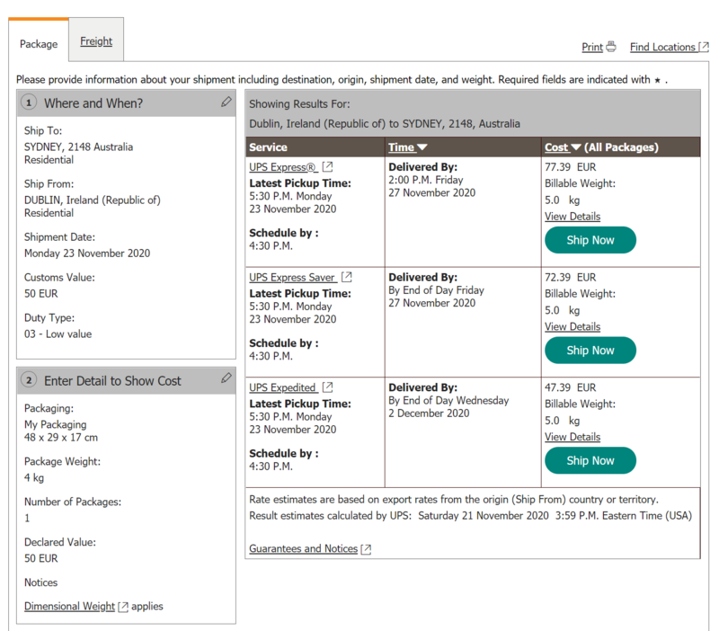Click the Cost column header link
This screenshot has height=631, width=719.
[556, 147]
